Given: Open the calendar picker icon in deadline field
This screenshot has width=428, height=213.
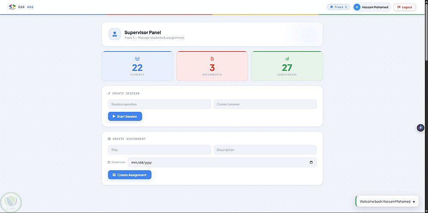Looking at the screenshot, I should click(311, 162).
